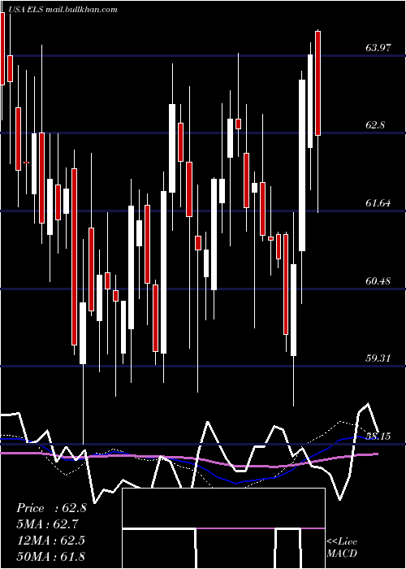Click the 50MA : 61.8 value
Image resolution: width=406 pixels, height=569 pixels.
click(50, 555)
